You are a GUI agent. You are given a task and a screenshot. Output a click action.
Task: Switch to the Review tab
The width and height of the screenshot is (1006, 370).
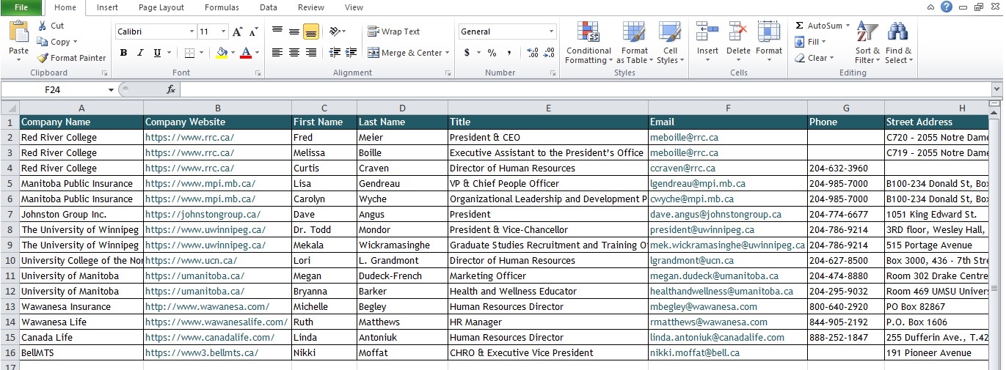pyautogui.click(x=311, y=7)
